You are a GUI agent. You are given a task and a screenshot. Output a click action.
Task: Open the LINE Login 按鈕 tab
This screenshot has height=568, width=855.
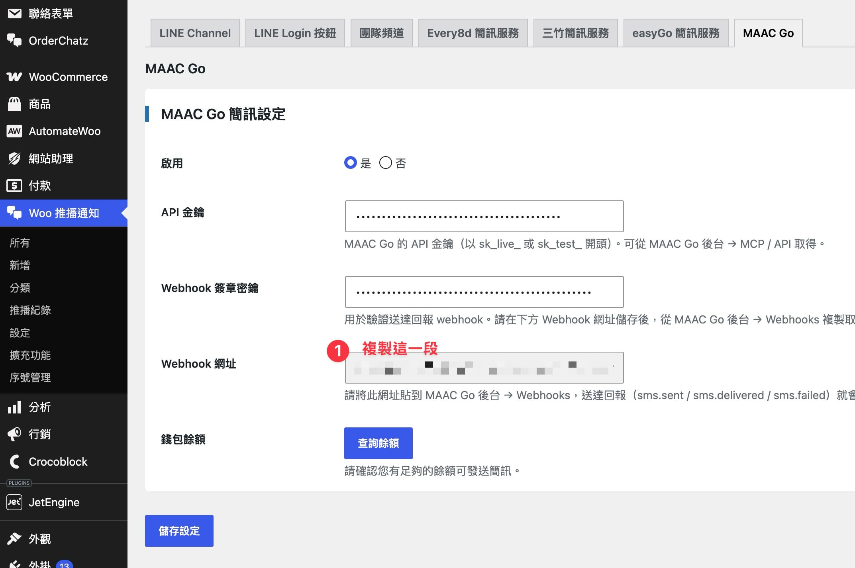[295, 33]
